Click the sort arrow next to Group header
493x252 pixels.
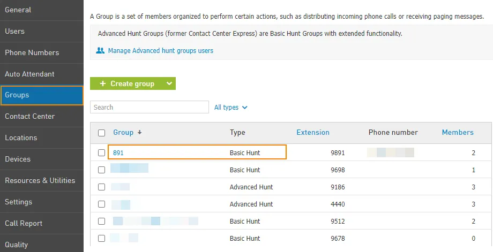click(x=140, y=133)
